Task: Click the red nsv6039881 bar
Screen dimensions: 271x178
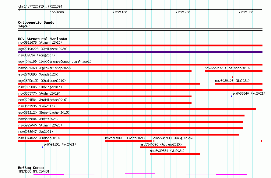Action: coord(175,154)
